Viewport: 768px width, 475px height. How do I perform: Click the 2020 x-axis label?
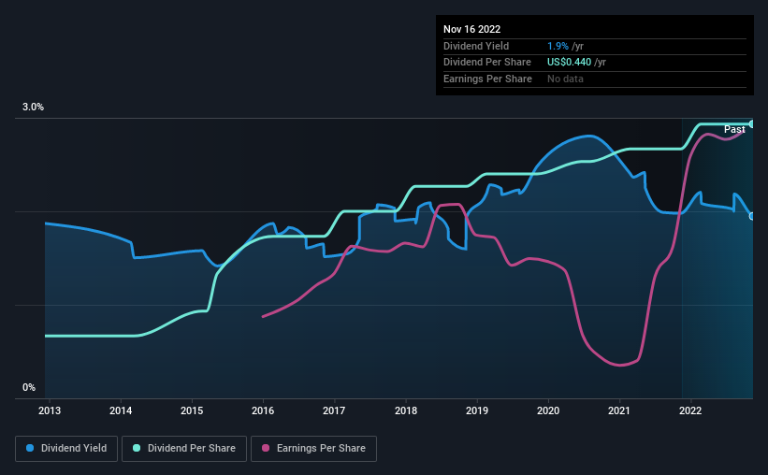coord(548,410)
